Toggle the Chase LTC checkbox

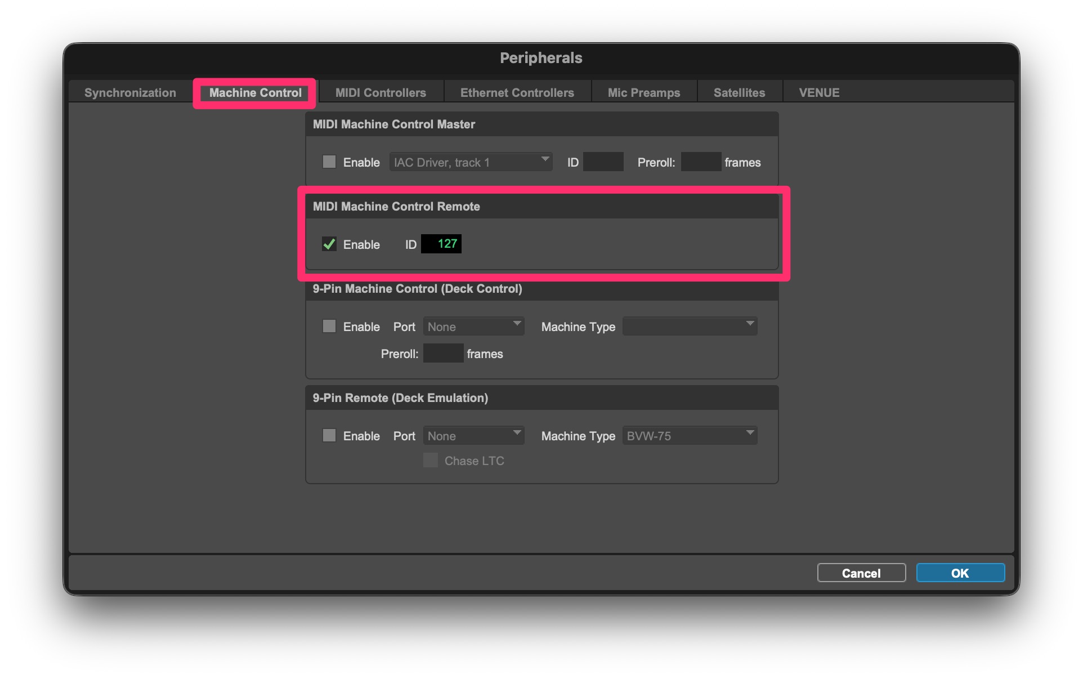(431, 461)
